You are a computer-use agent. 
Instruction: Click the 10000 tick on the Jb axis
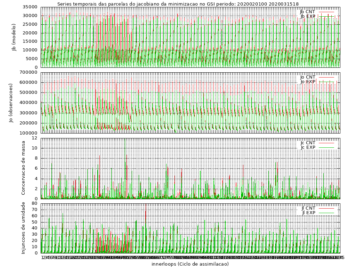(30, 50)
